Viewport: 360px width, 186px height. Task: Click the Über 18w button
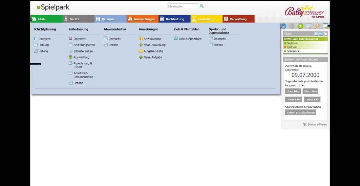[x=311, y=91]
